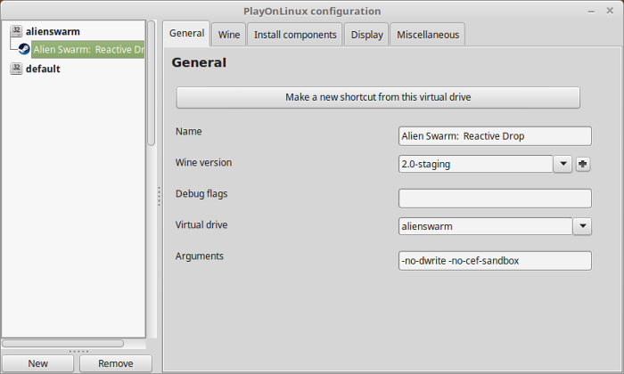Click the Arguments input field

[x=495, y=261]
